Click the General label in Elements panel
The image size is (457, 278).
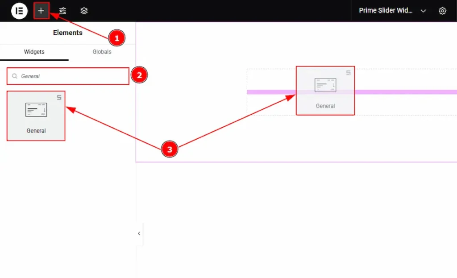[36, 131]
